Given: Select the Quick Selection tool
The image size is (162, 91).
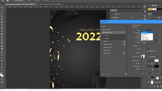Looking at the screenshot, I should [2, 16].
